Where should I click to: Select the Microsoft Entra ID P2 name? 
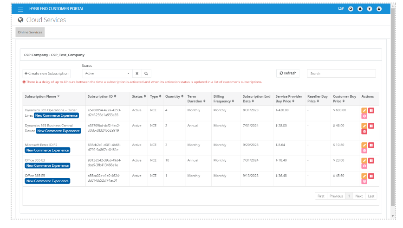[41, 145]
